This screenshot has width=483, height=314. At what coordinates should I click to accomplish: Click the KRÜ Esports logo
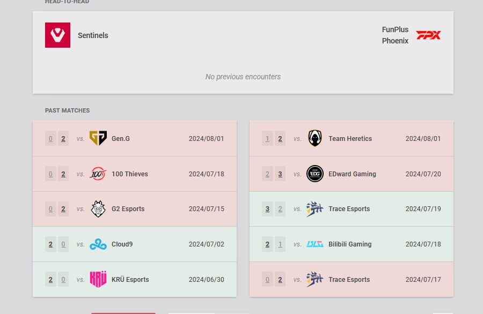98,279
